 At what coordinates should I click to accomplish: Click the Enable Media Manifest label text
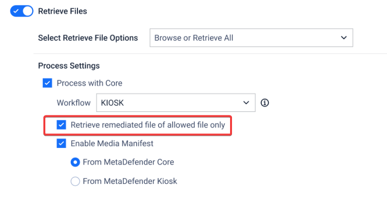(x=112, y=144)
